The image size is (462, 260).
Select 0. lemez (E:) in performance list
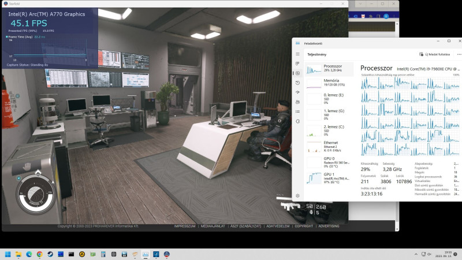coord(329,99)
